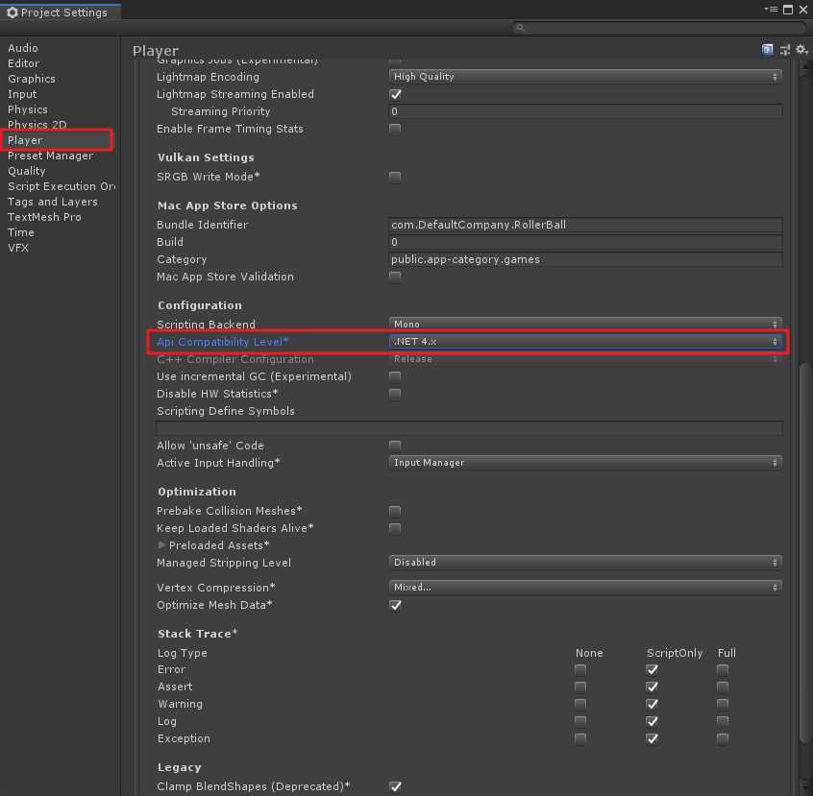Screen dimensions: 813x796
Task: Select Tags and Layers settings category
Action: [x=53, y=202]
